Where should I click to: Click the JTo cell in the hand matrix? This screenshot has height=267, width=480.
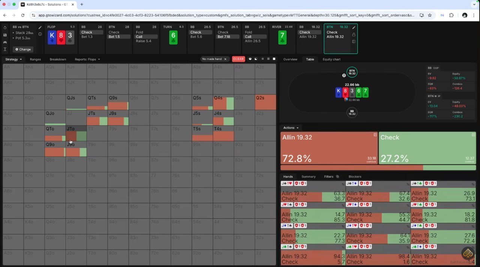click(76, 133)
